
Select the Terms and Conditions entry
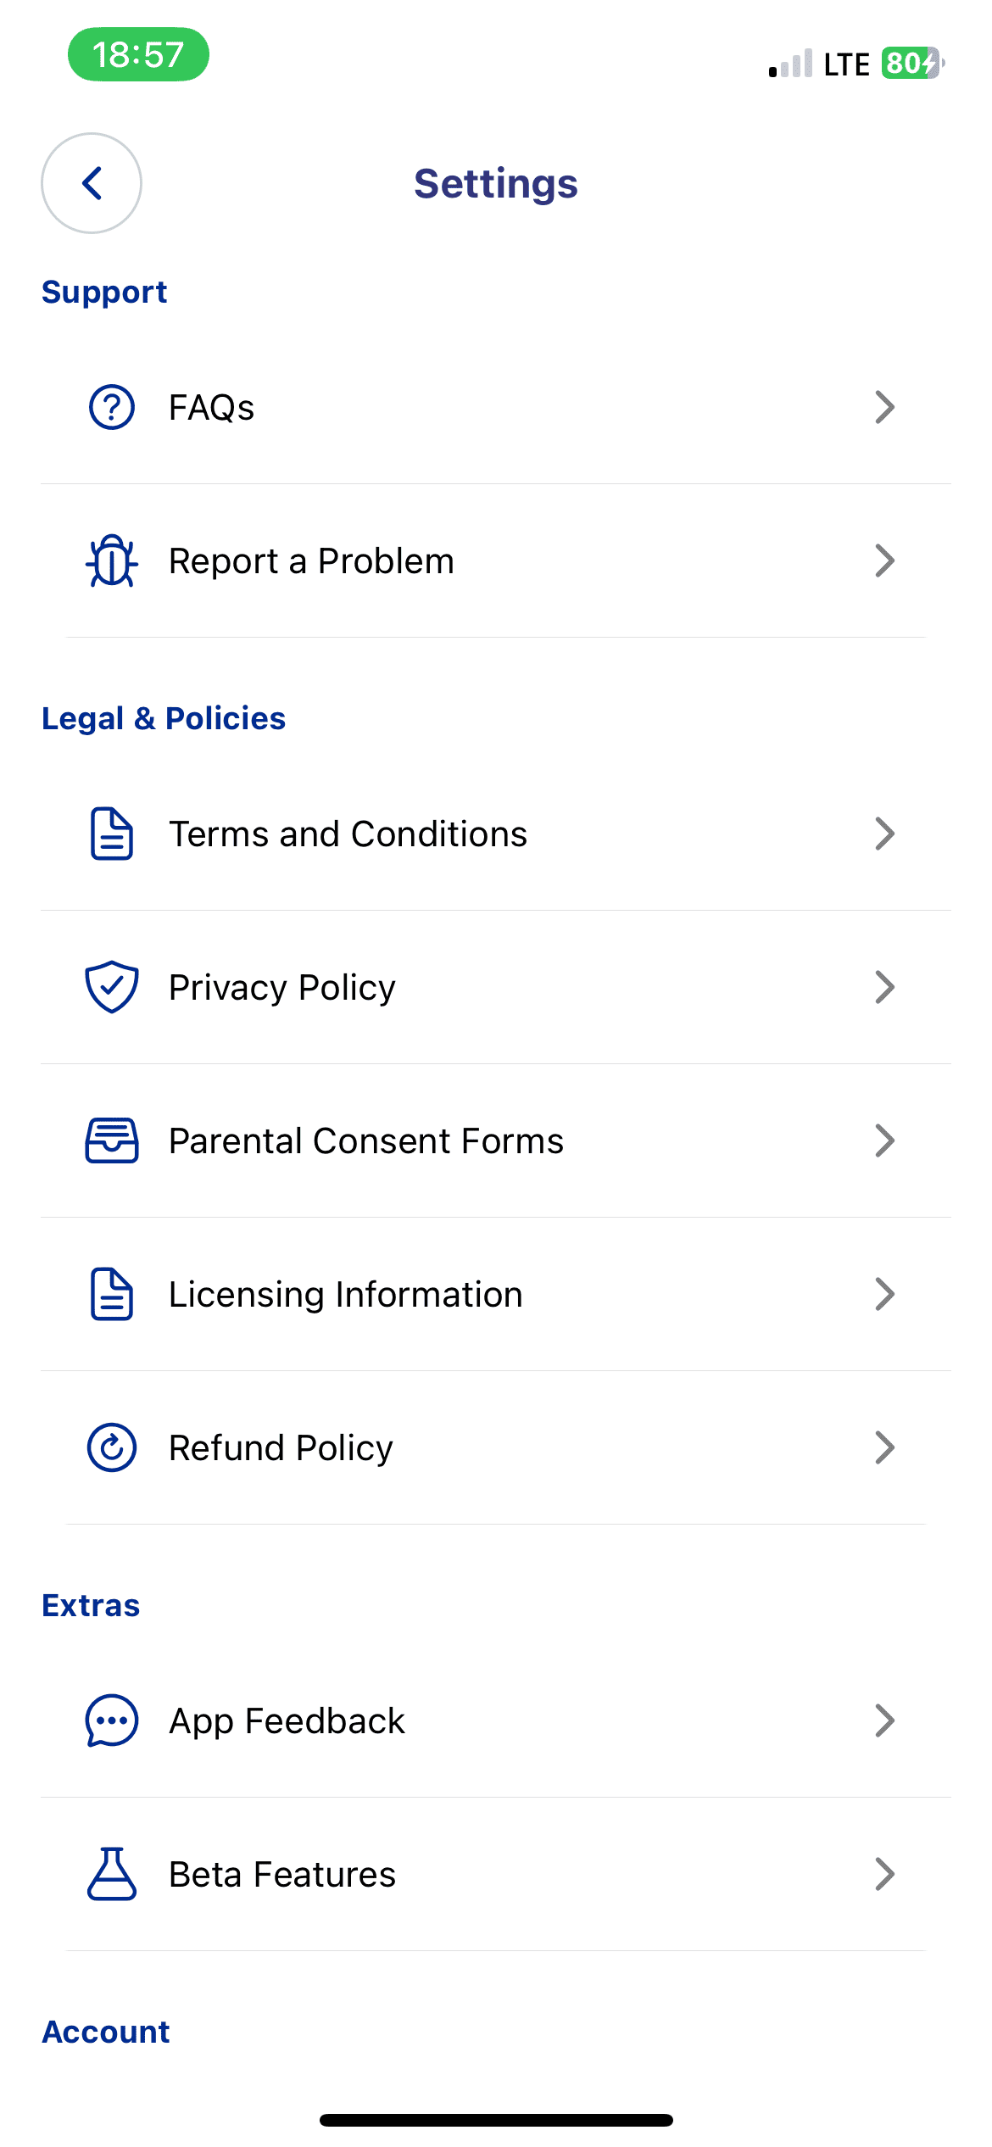(x=348, y=834)
